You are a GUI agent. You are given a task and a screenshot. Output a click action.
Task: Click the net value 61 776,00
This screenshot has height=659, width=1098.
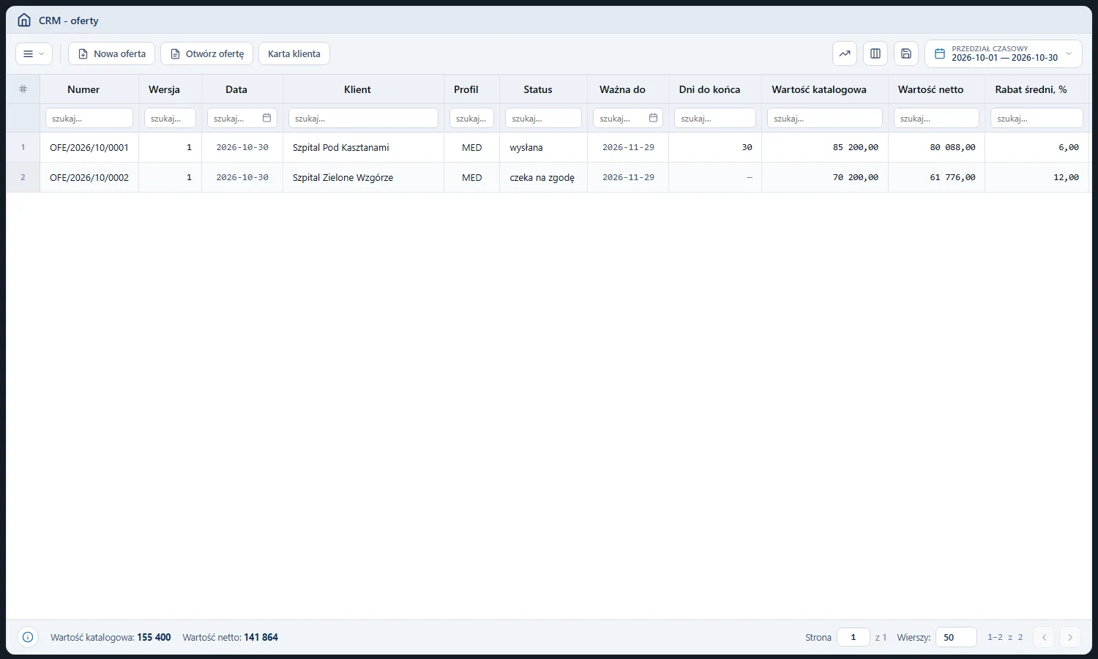[952, 177]
